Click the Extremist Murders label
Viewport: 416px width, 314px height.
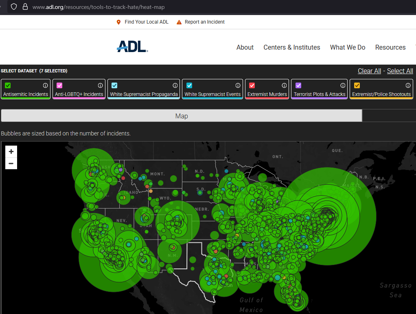(267, 94)
